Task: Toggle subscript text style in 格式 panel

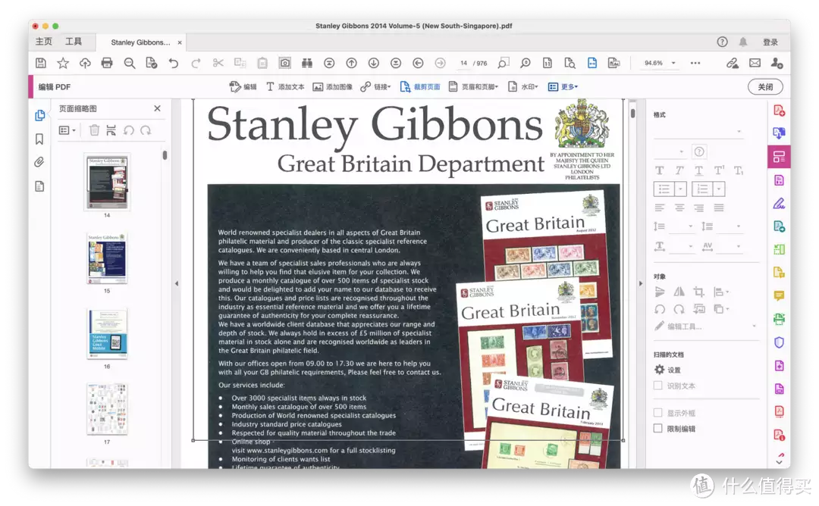Action: 739,170
